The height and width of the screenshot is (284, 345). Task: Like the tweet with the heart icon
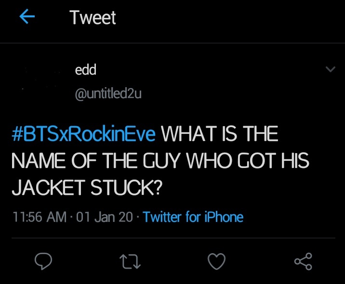pyautogui.click(x=216, y=261)
